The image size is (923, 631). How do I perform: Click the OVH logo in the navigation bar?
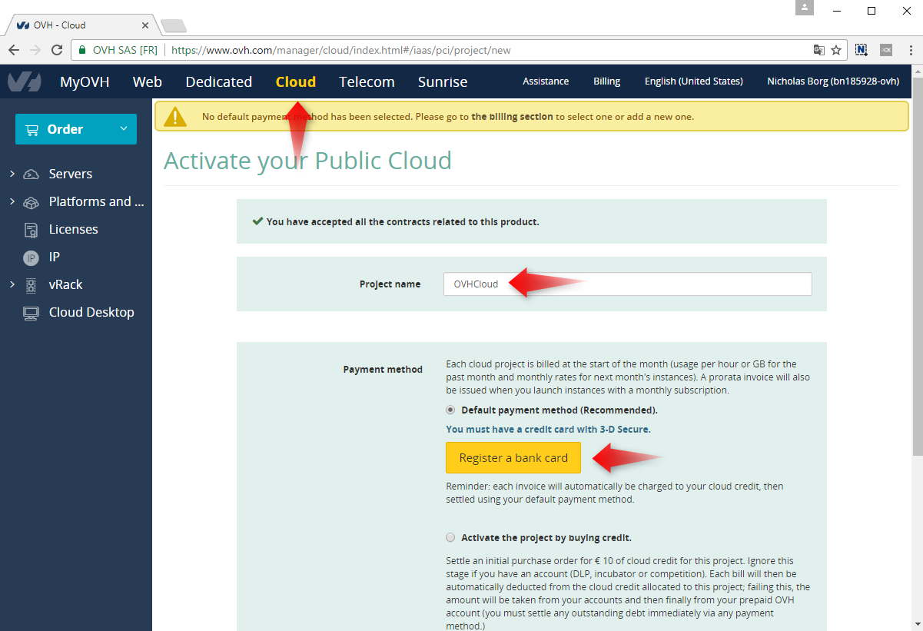coord(24,81)
